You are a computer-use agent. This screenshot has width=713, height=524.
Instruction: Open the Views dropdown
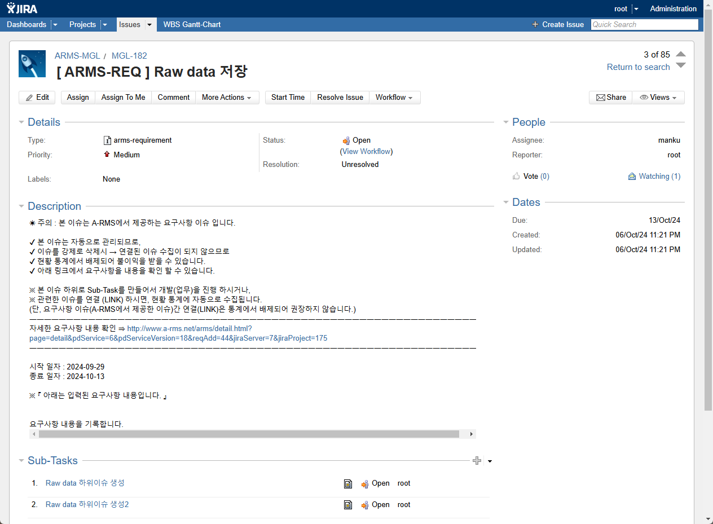click(x=658, y=98)
